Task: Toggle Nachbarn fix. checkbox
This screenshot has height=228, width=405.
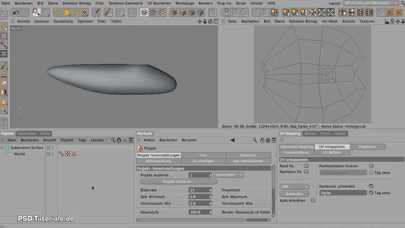Action: [x=306, y=172]
